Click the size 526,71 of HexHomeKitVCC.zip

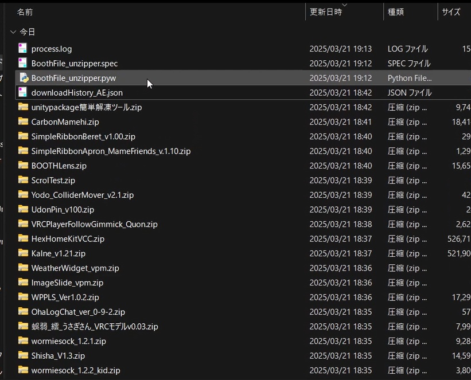[x=459, y=239]
